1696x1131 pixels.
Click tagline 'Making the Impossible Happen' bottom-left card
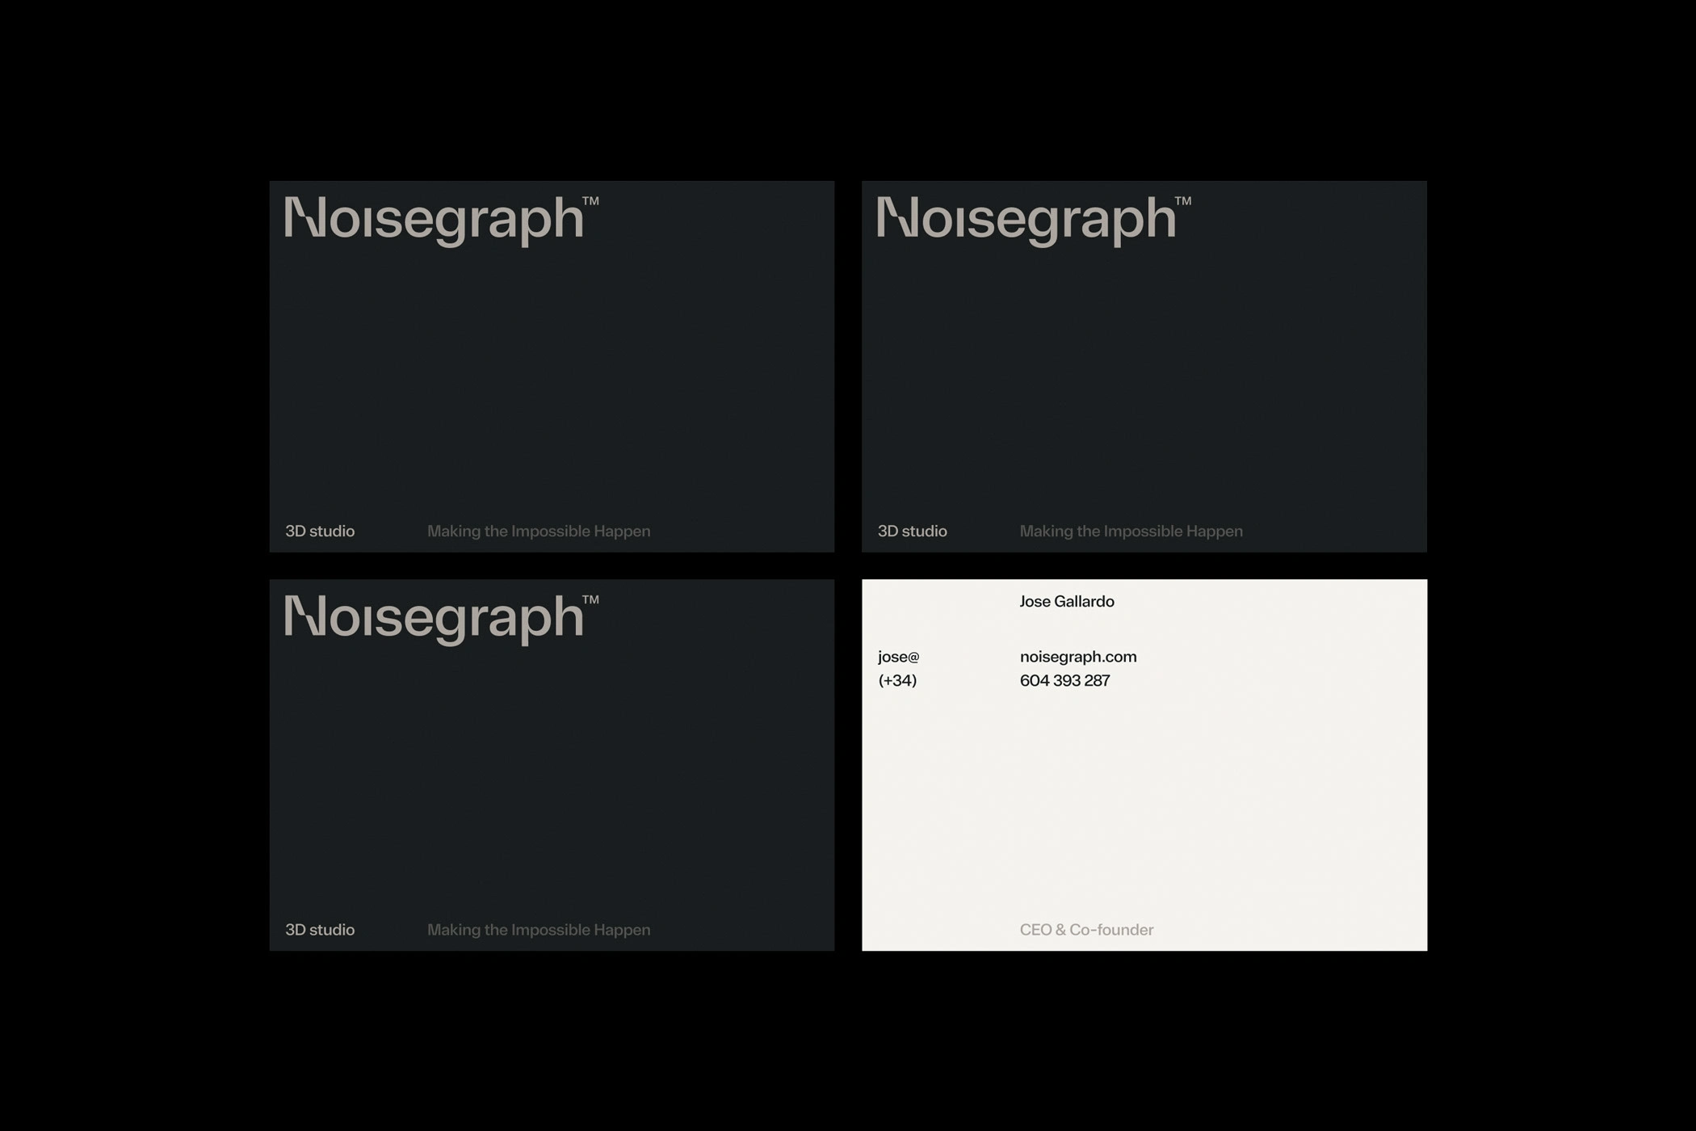coord(539,930)
